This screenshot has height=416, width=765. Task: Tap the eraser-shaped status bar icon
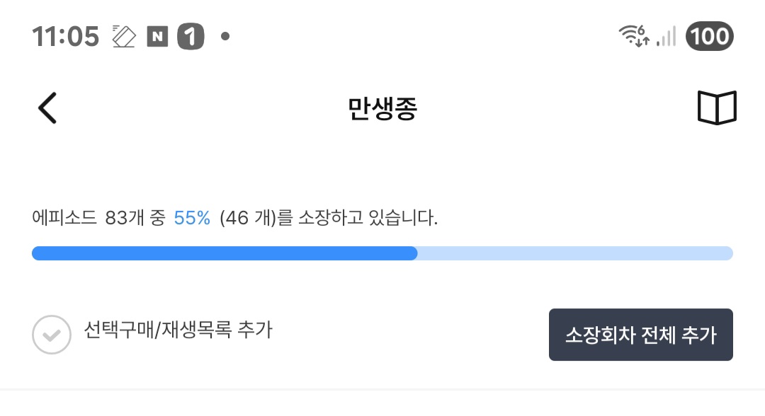(x=124, y=36)
